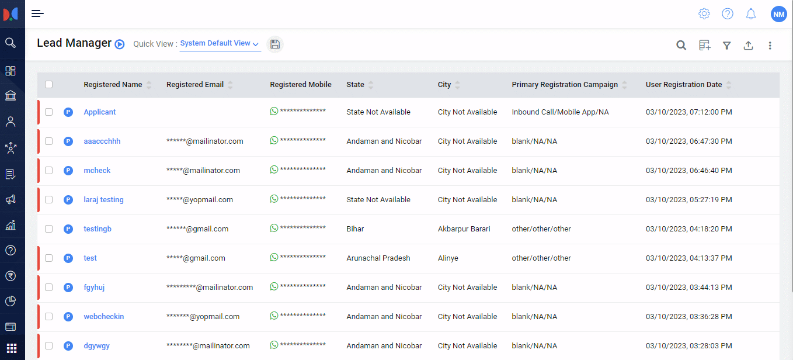Open lead named Applicant

tap(100, 112)
